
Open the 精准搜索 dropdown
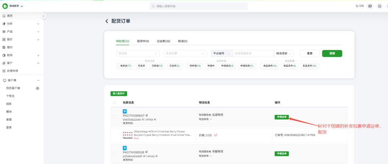point(284,53)
